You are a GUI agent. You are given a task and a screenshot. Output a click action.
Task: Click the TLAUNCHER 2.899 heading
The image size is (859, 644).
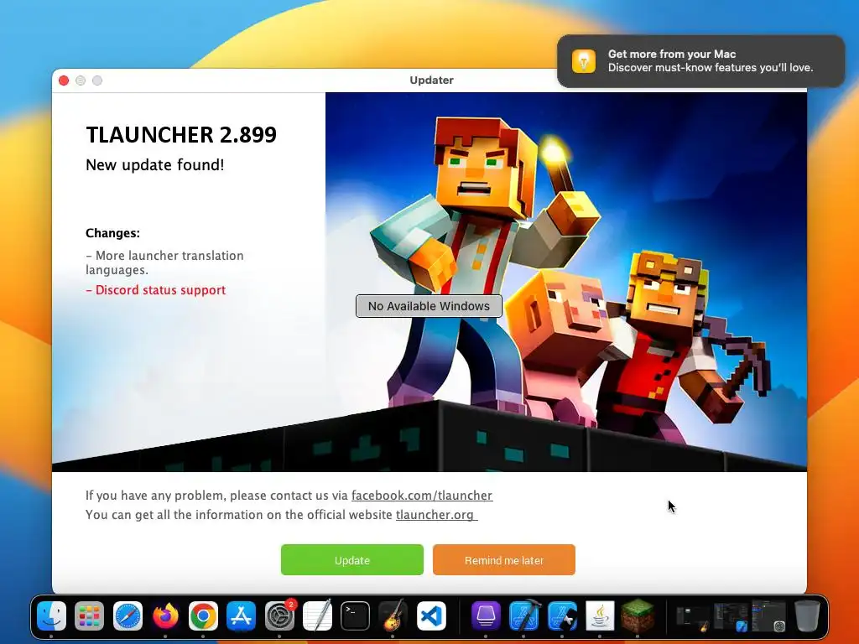181,135
